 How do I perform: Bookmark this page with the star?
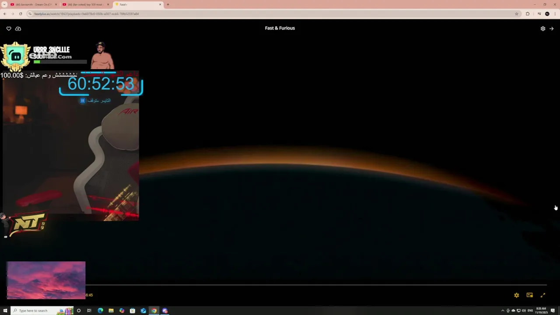click(x=517, y=14)
